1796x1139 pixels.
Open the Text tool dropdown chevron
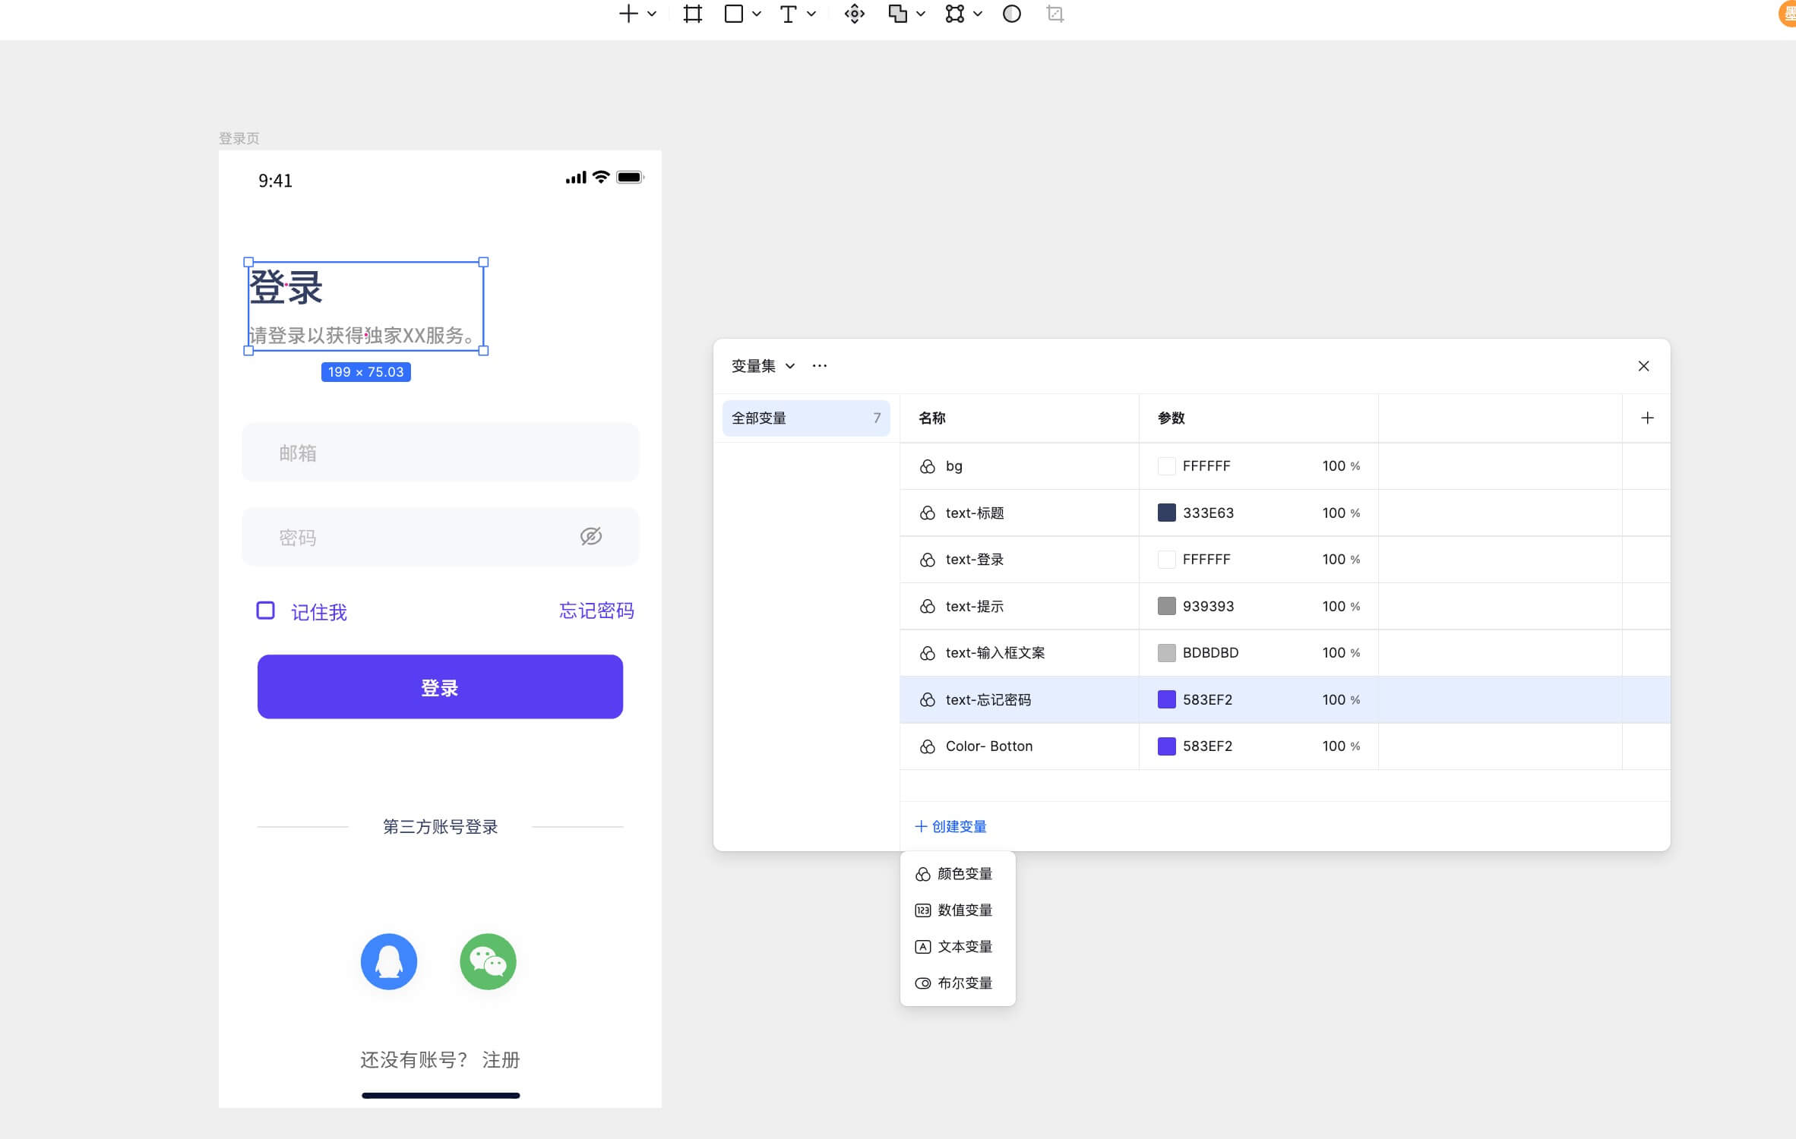click(811, 14)
